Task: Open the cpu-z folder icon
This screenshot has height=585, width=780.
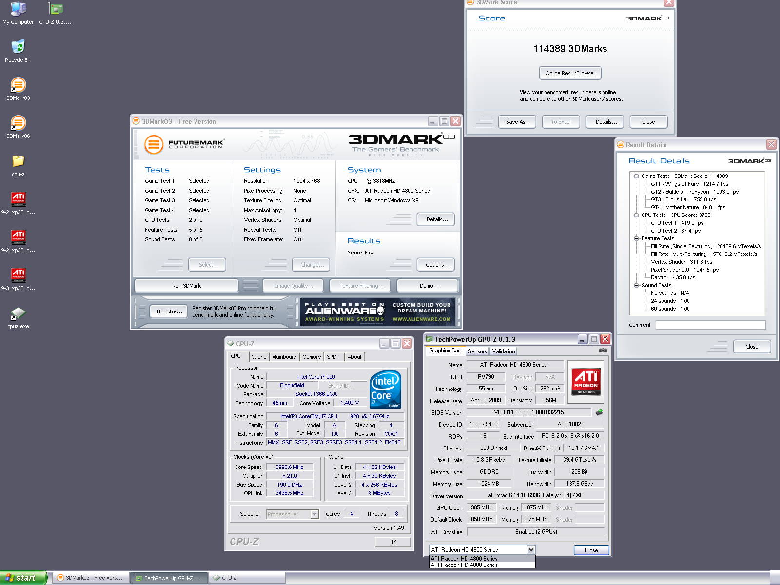Action: pyautogui.click(x=18, y=165)
